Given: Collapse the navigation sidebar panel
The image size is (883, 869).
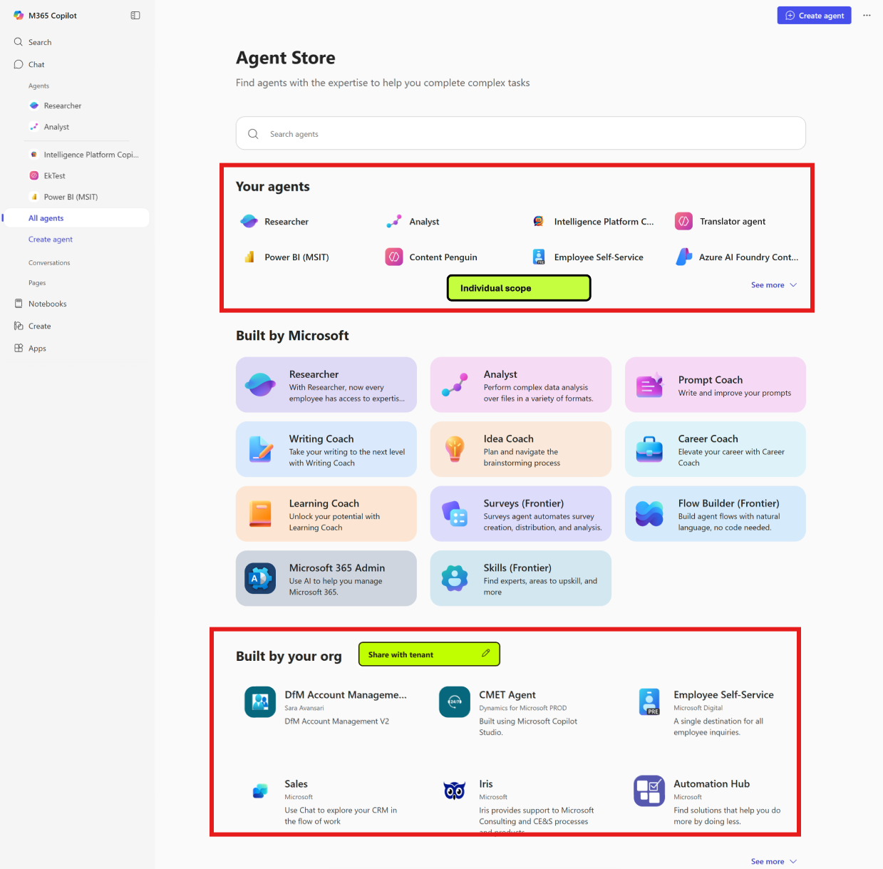Looking at the screenshot, I should point(135,14).
